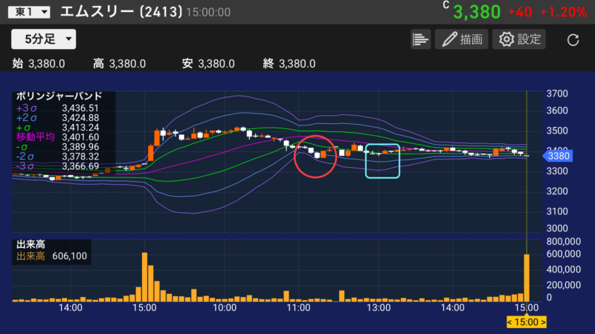The height and width of the screenshot is (334, 595).
Task: Click the +2σ 3,424.88 legend row
Action: [x=57, y=118]
